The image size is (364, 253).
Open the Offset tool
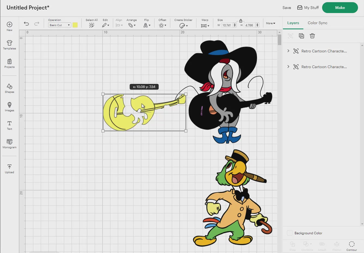coord(162,25)
